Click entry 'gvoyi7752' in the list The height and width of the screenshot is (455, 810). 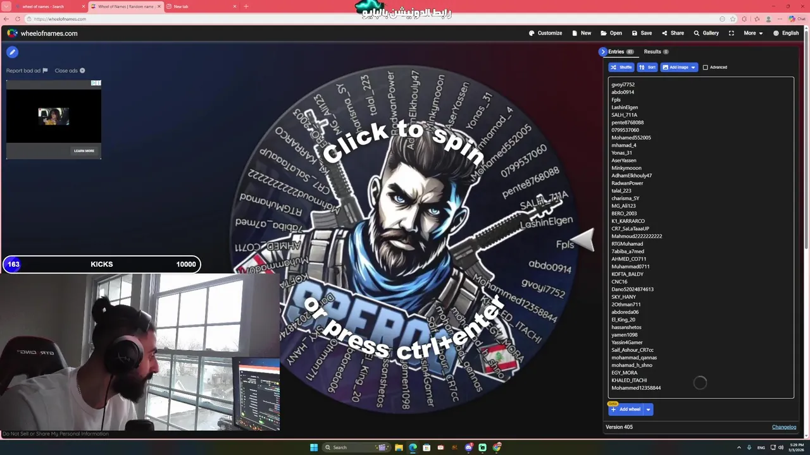pos(623,84)
